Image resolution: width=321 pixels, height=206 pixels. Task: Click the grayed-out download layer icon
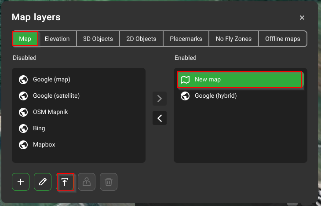tap(87, 182)
